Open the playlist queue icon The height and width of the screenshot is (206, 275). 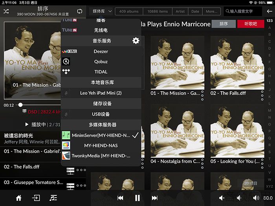click(53, 198)
